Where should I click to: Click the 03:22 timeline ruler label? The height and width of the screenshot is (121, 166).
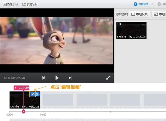(43, 115)
